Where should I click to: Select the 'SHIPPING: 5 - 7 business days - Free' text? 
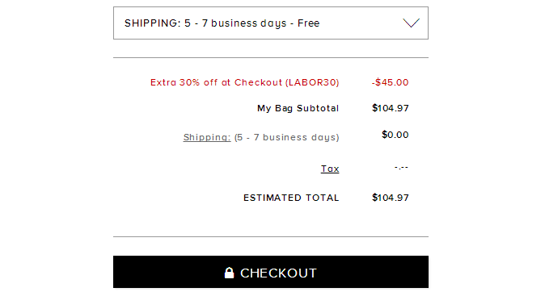[222, 23]
